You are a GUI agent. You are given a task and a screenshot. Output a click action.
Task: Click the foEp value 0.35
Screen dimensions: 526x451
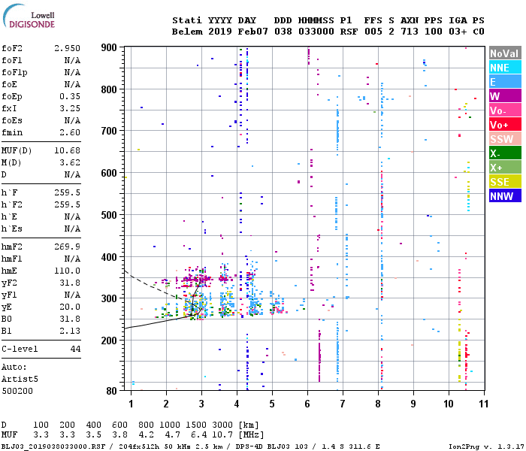pyautogui.click(x=70, y=96)
